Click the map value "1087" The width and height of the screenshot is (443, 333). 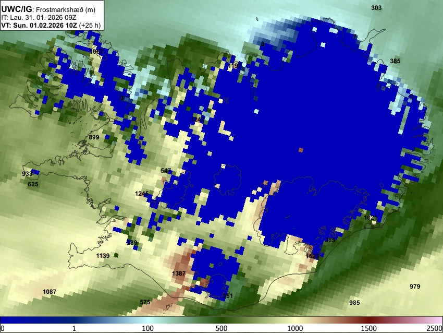(50, 292)
